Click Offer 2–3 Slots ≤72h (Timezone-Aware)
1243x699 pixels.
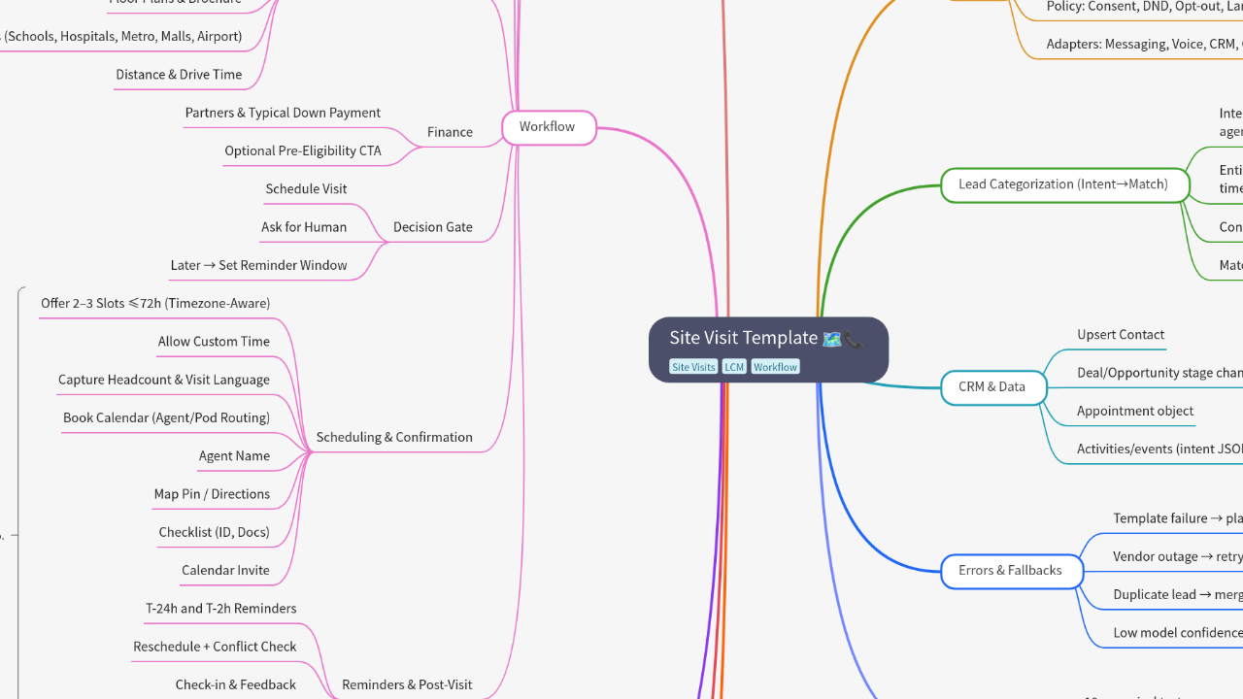click(155, 303)
